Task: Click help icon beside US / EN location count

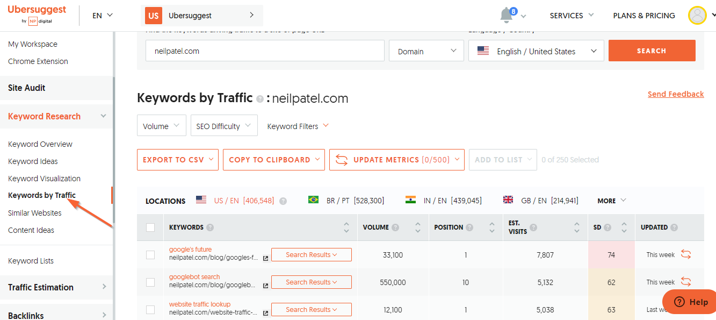Action: click(283, 201)
